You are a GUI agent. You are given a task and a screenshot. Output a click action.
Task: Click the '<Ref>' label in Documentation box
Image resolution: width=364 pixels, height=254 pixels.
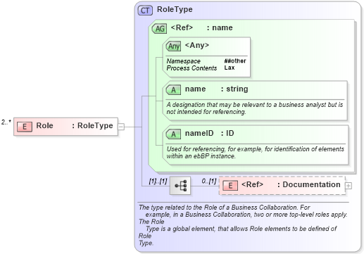pyautogui.click(x=252, y=184)
